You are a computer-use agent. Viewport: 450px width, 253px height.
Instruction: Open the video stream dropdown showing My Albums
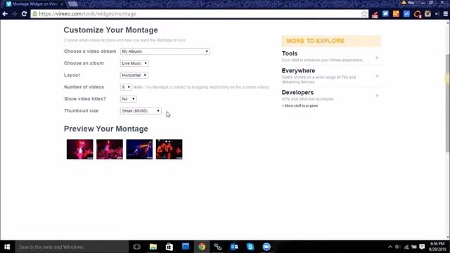[x=165, y=51]
